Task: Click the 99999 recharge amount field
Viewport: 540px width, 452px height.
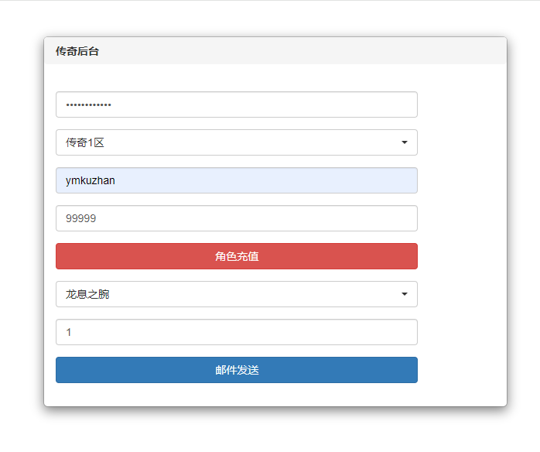Action: pos(236,218)
